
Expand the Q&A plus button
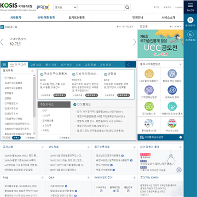click(x=89, y=177)
